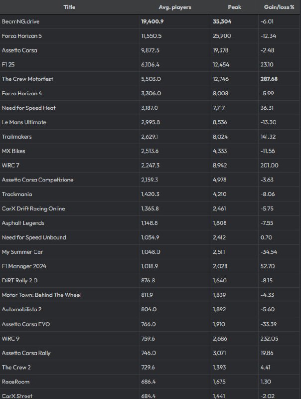
Task: Click average players value 9,872.5
Action: 150,50
